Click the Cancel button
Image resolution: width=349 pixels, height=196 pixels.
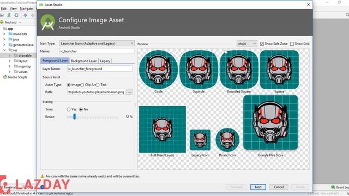coord(279,187)
